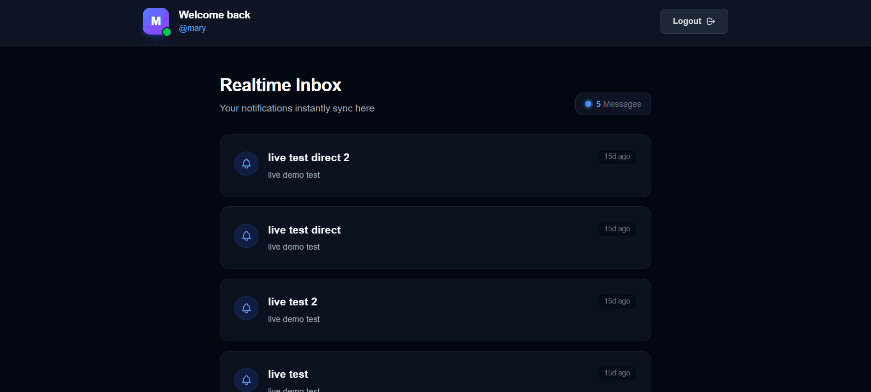Open the 'live test direct' notification title
Viewport: 871px width, 392px height.
point(304,230)
